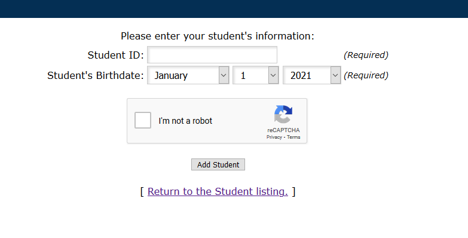
Task: Click the Student ID label text
Action: click(115, 55)
